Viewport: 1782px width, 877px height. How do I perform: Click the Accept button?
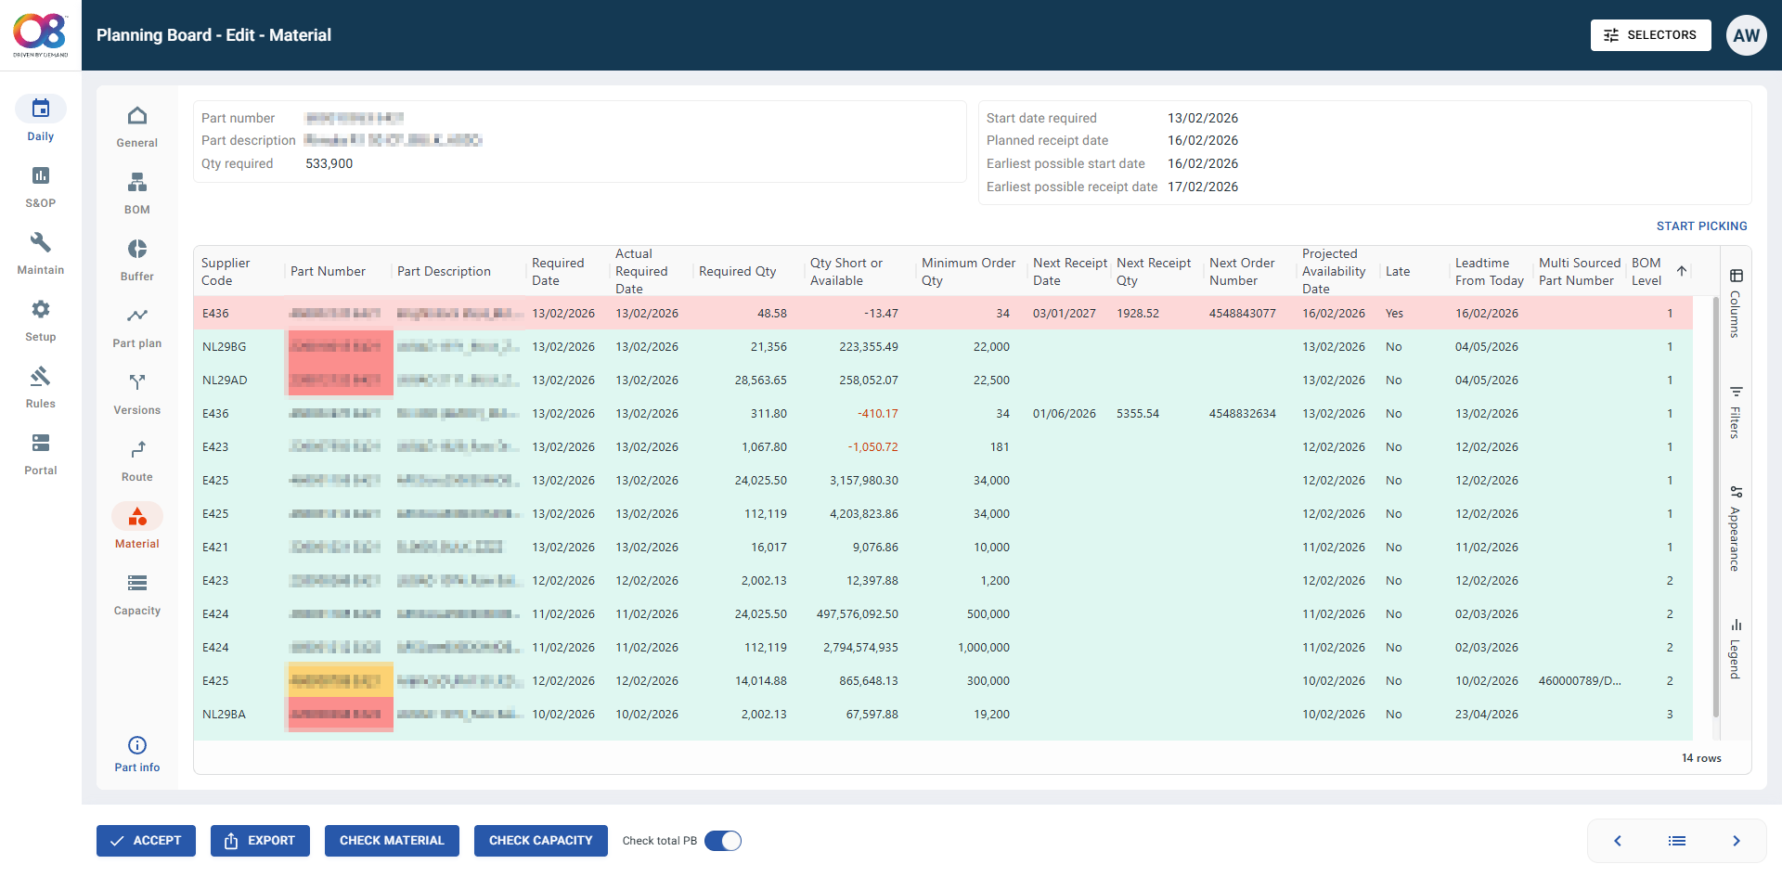[x=146, y=841]
